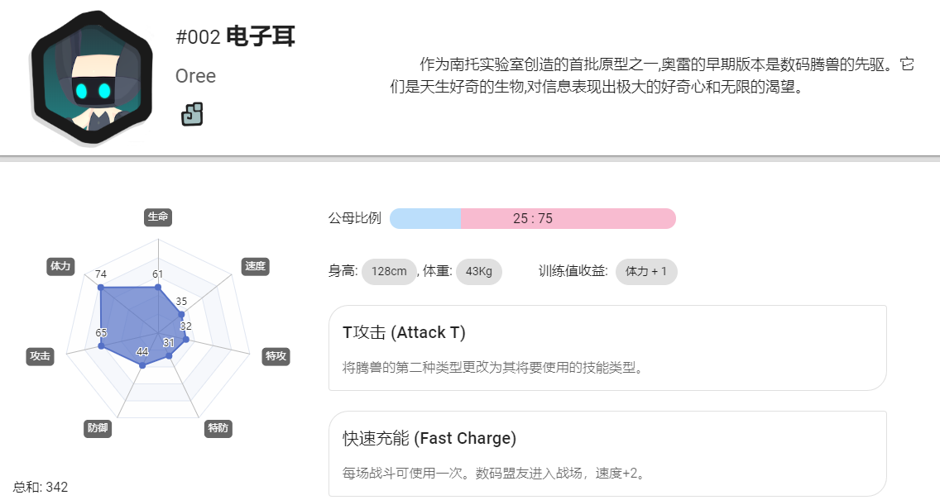Screen dimensions: 940x500
Task: Select the 特防 stat label on radar chart
Action: pos(218,428)
